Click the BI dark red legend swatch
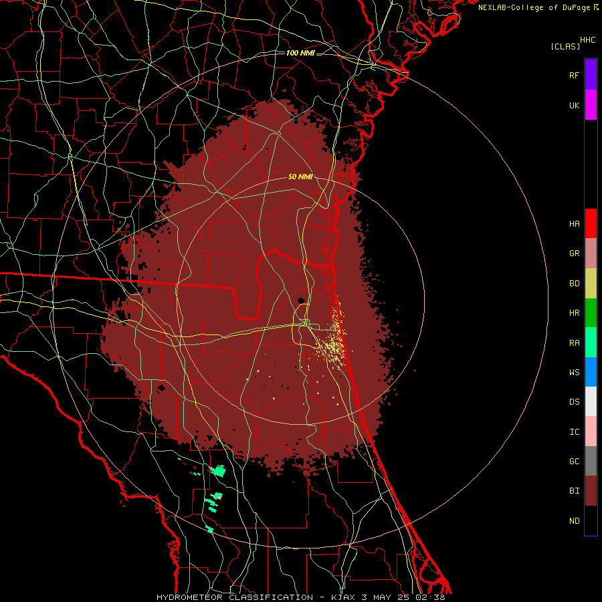The width and height of the screenshot is (602, 602). click(x=591, y=491)
